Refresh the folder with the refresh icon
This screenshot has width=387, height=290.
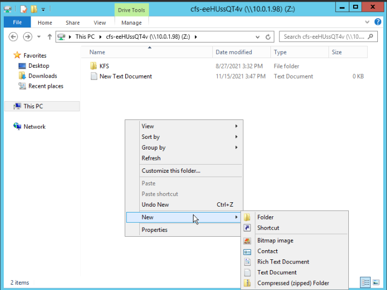point(268,37)
